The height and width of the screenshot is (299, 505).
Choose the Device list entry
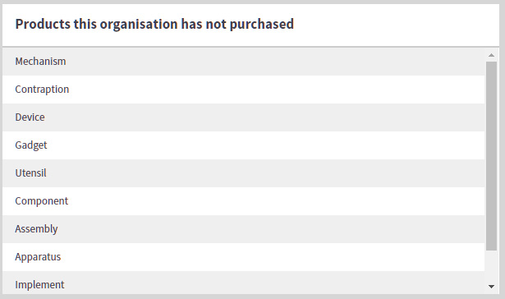tap(244, 117)
